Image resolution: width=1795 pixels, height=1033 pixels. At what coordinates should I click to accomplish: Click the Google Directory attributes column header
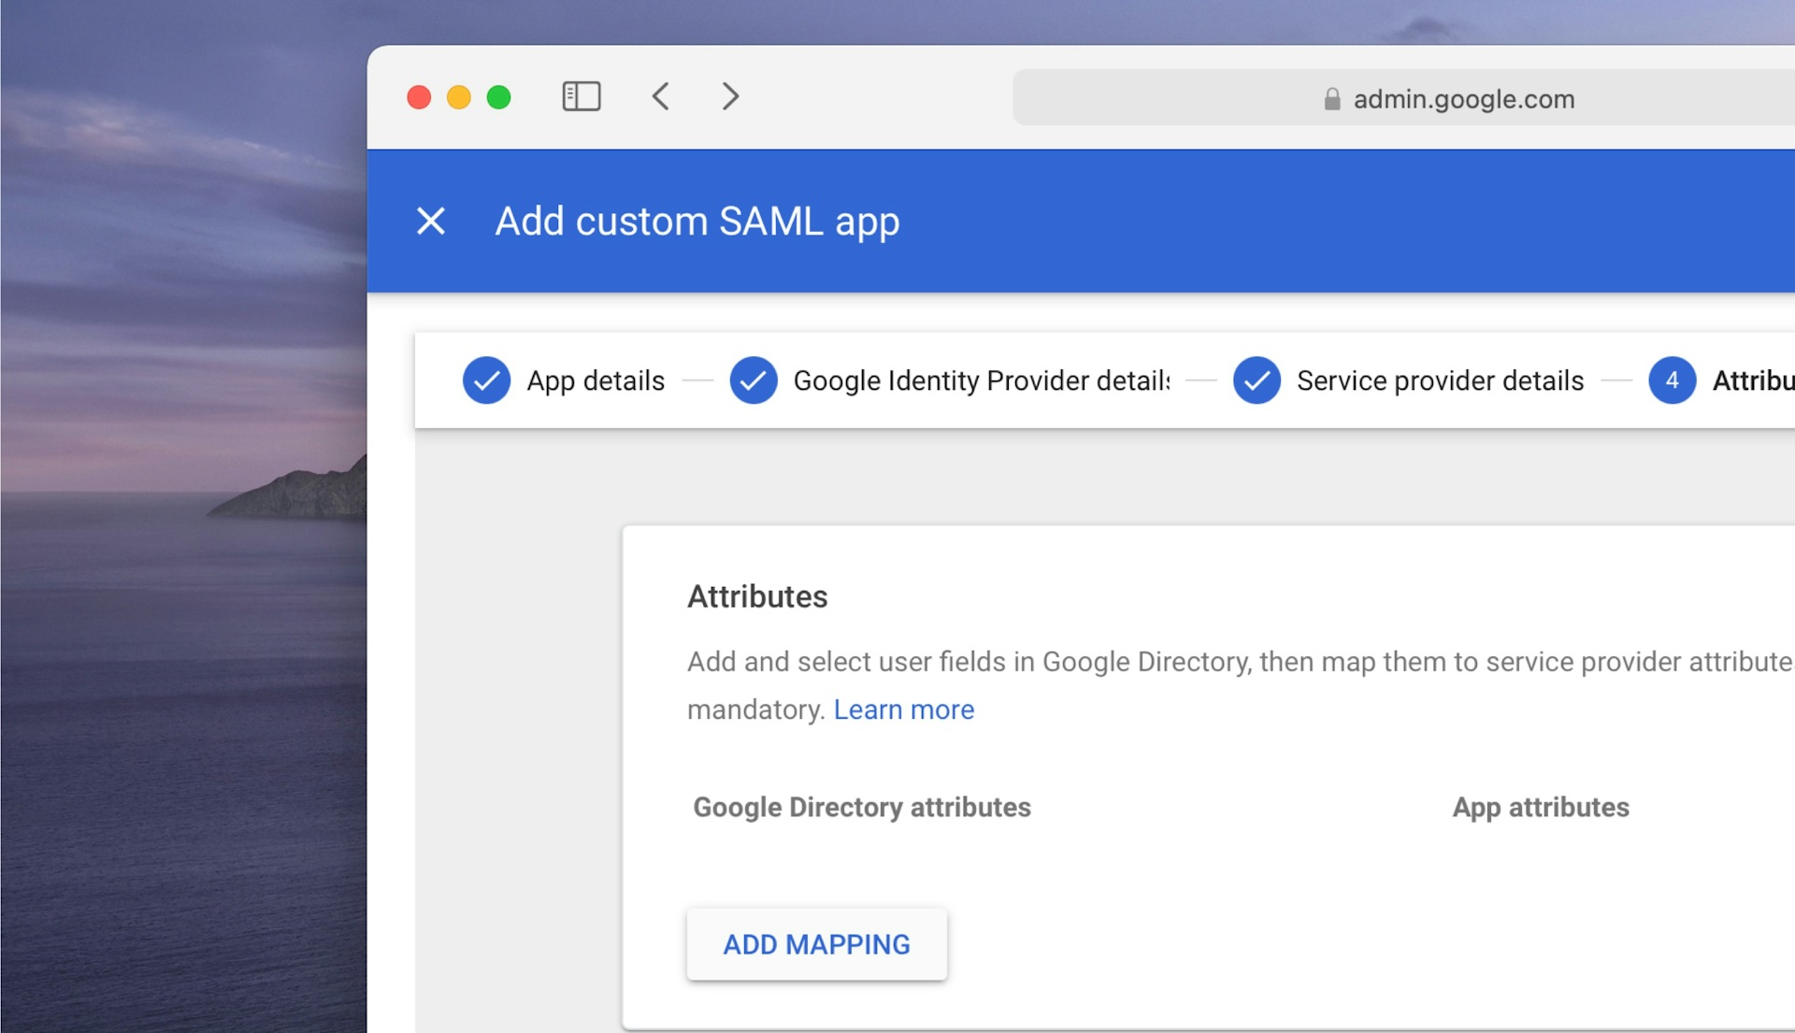[862, 807]
